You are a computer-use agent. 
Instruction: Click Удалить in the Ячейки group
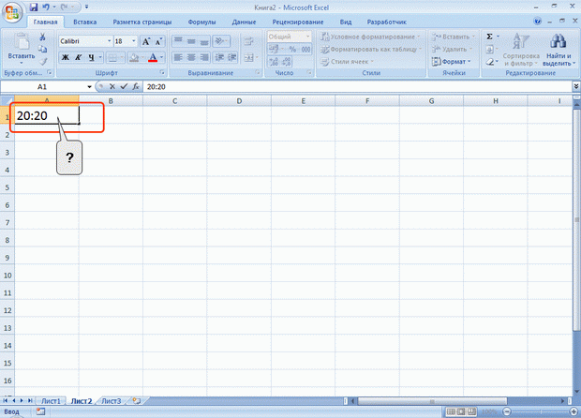(x=452, y=49)
